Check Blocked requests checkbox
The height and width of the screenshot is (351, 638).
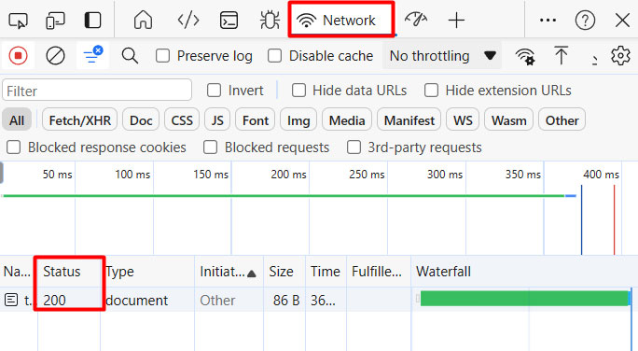click(x=211, y=147)
